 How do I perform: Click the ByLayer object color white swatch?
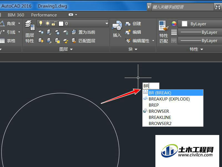(x=184, y=24)
